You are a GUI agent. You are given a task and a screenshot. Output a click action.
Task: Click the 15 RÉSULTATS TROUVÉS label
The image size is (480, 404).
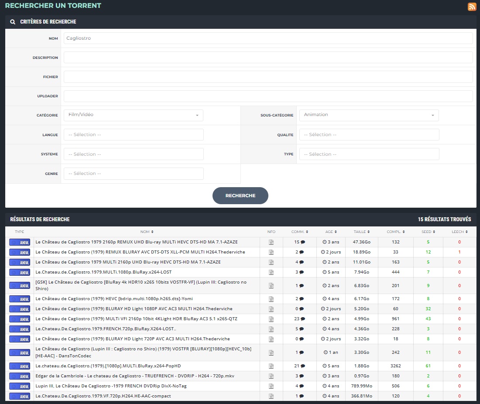(445, 219)
